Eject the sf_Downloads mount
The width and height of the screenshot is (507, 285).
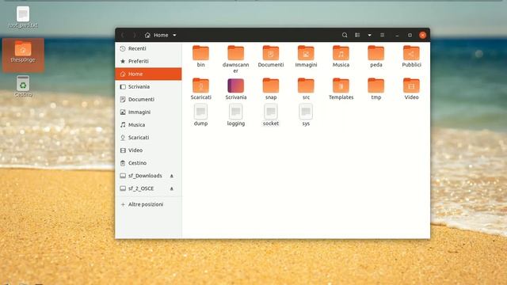(172, 176)
